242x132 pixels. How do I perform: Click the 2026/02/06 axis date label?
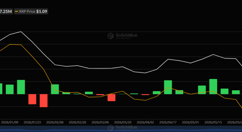pos(55,122)
